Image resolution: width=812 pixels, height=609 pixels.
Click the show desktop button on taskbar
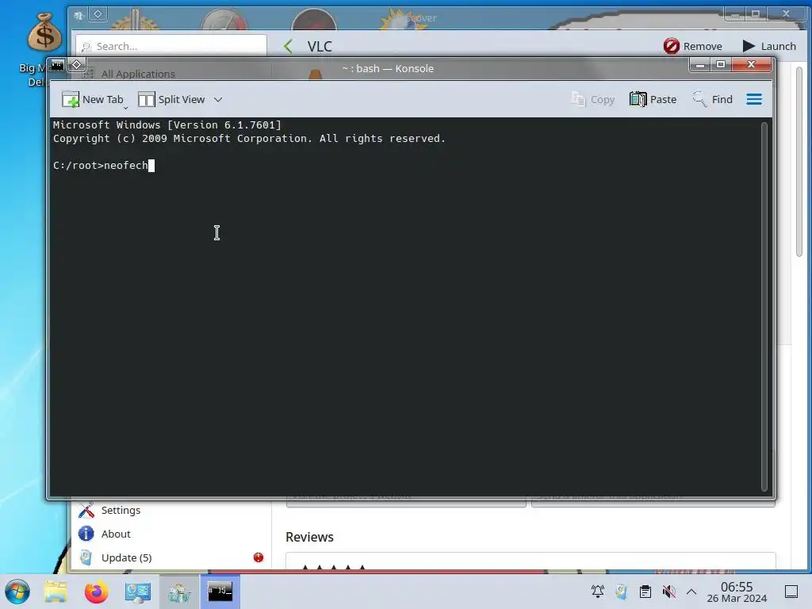791,592
